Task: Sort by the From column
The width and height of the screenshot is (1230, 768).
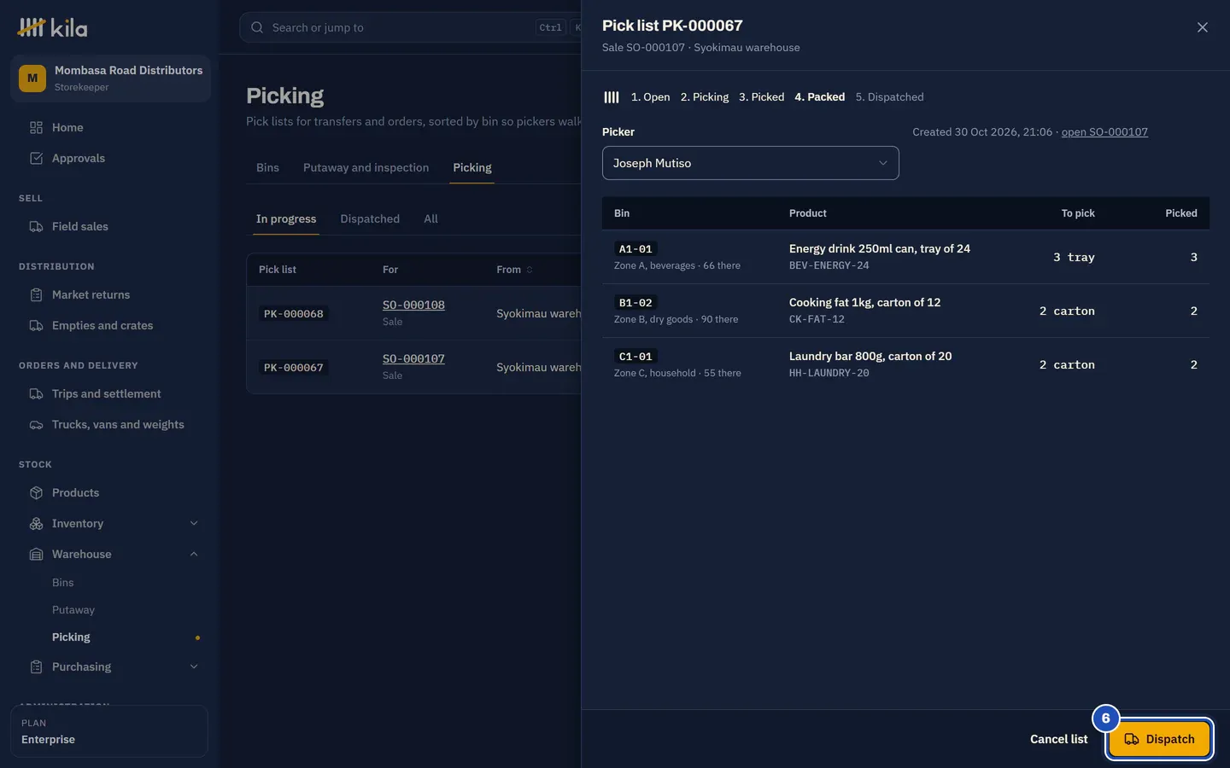Action: tap(514, 270)
